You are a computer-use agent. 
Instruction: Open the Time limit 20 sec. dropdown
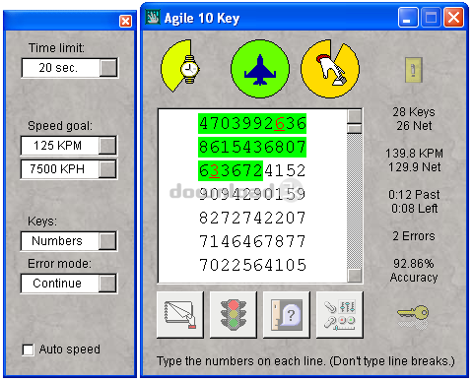(108, 68)
